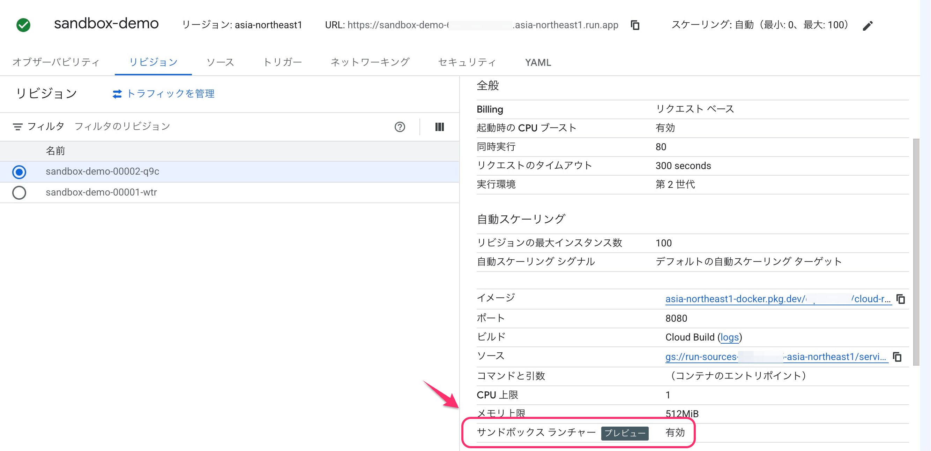Click the サンドボックス ランチャー label

click(536, 433)
